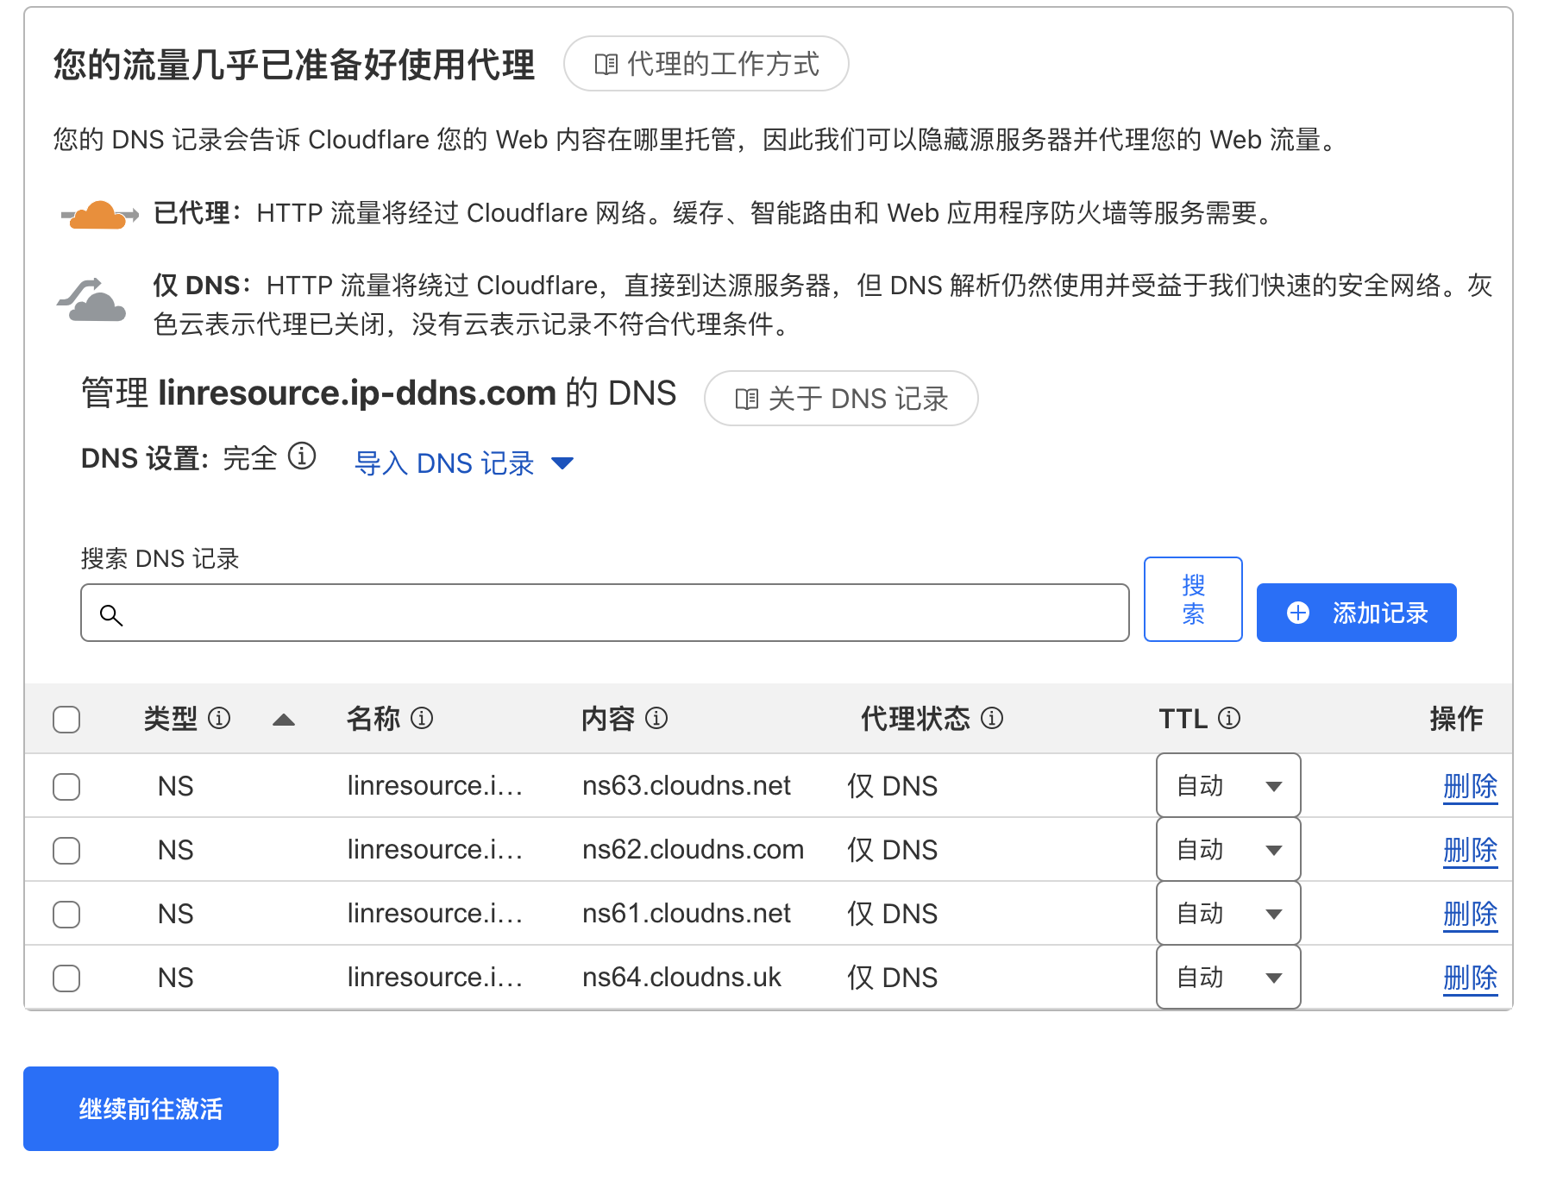Screen dimensions: 1563x1189
Task: Select the ns64.cloudns.uk content cell
Action: [x=681, y=978]
